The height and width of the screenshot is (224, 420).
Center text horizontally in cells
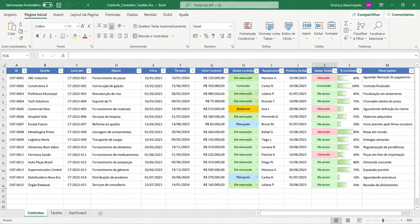(x=105, y=36)
